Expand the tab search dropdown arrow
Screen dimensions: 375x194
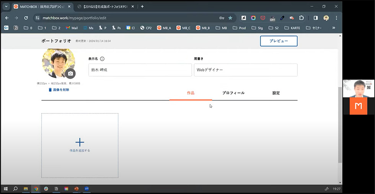click(6, 6)
